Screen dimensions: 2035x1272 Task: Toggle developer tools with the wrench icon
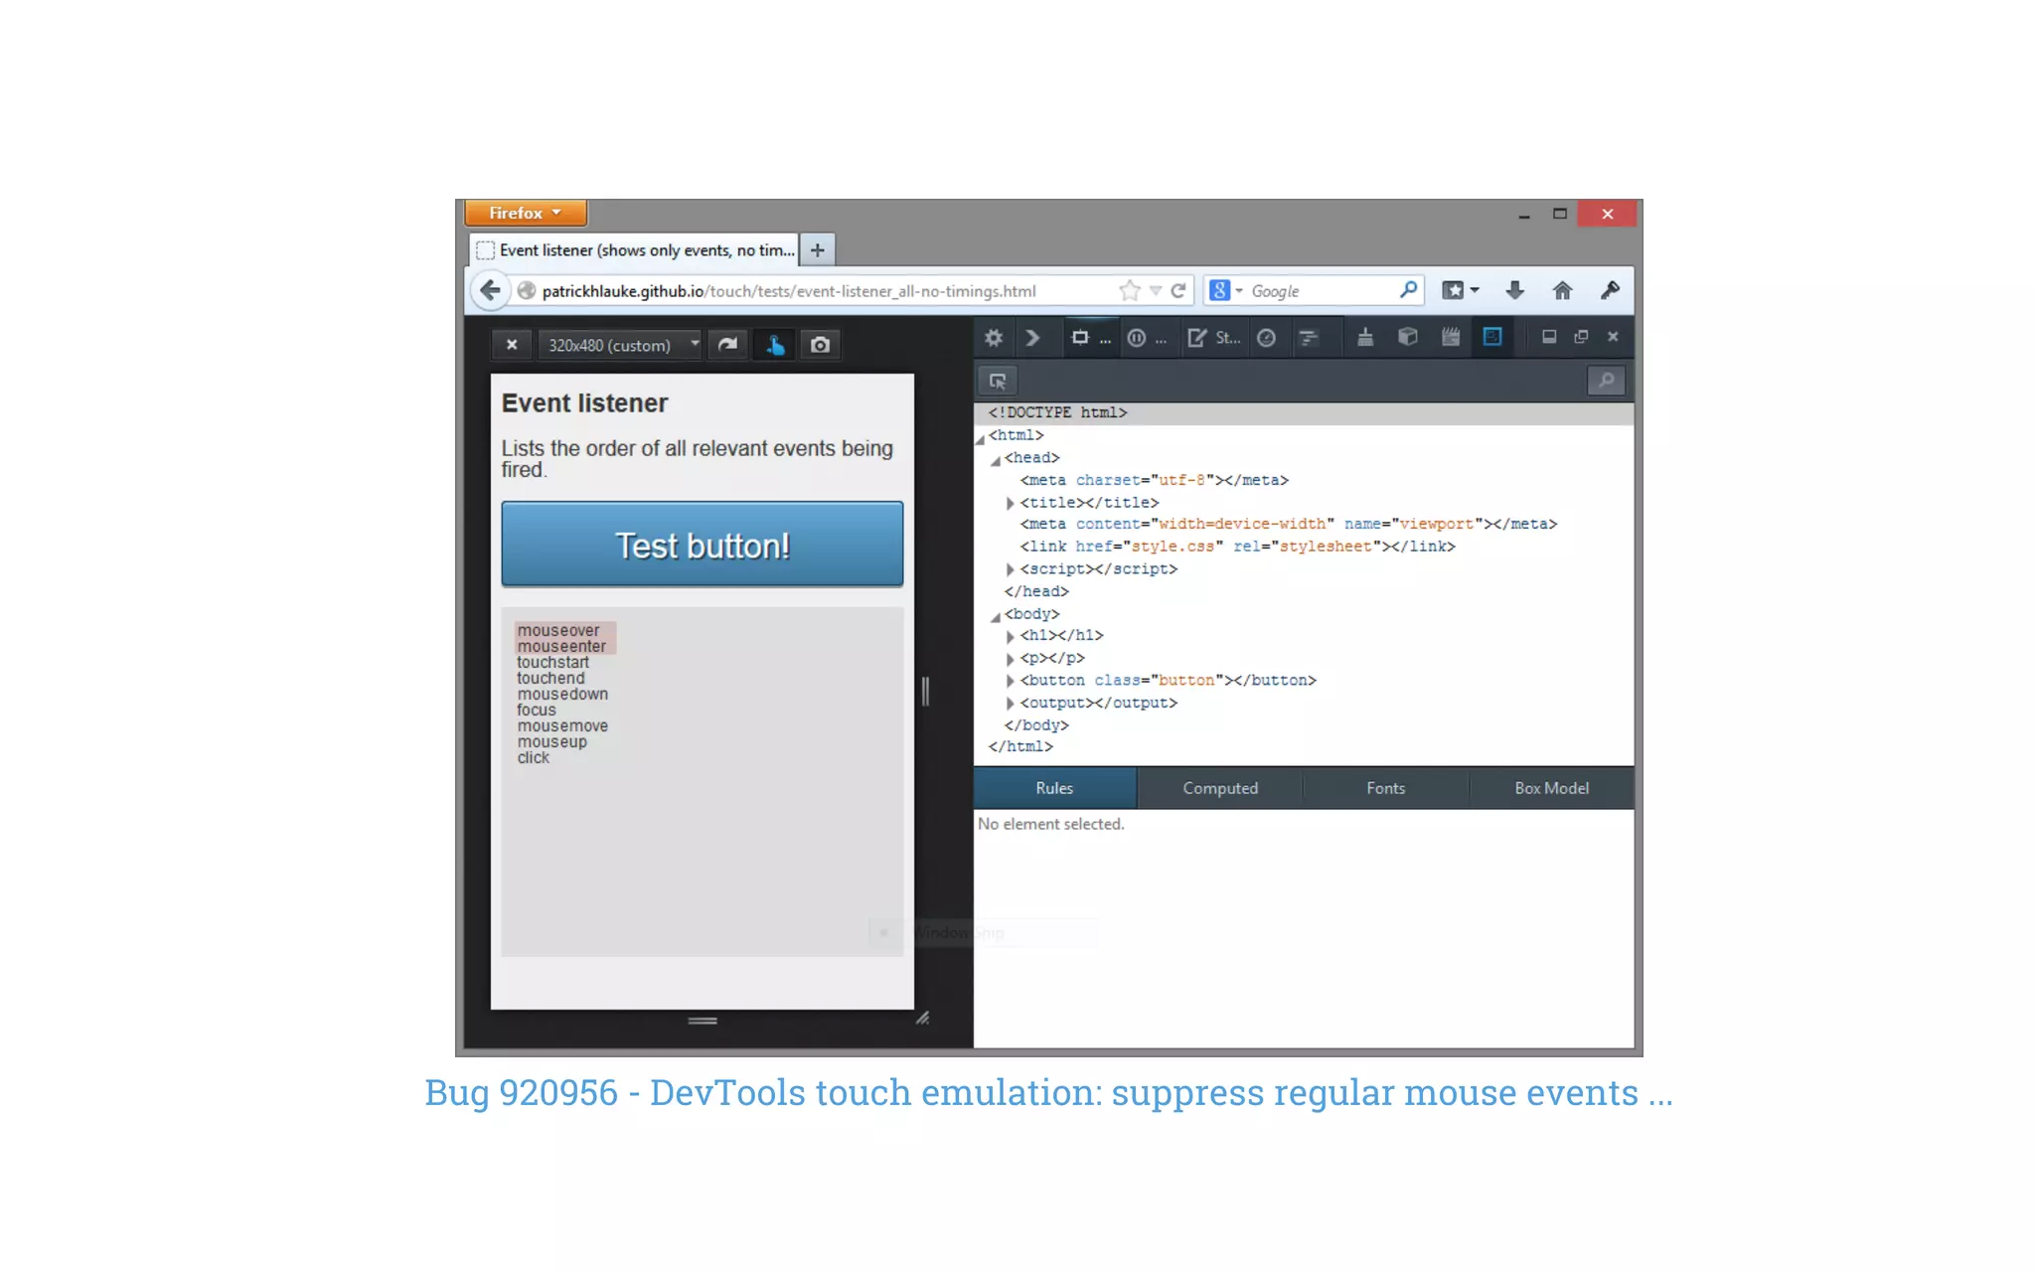pos(1610,290)
